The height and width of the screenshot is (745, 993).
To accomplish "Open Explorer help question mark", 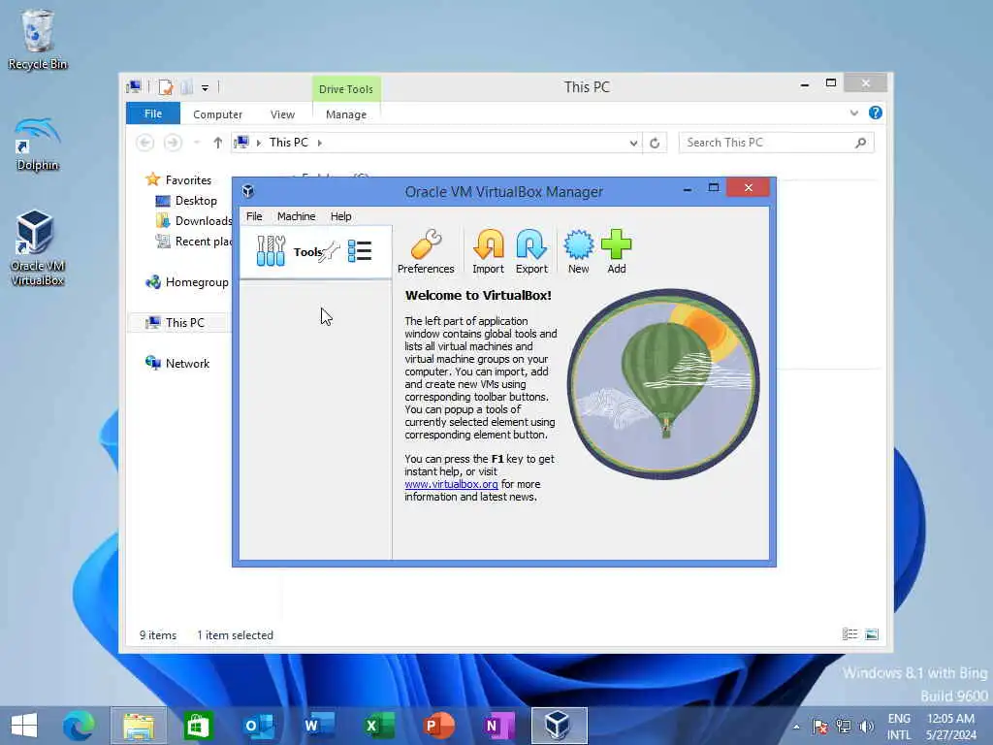I will pyautogui.click(x=876, y=113).
